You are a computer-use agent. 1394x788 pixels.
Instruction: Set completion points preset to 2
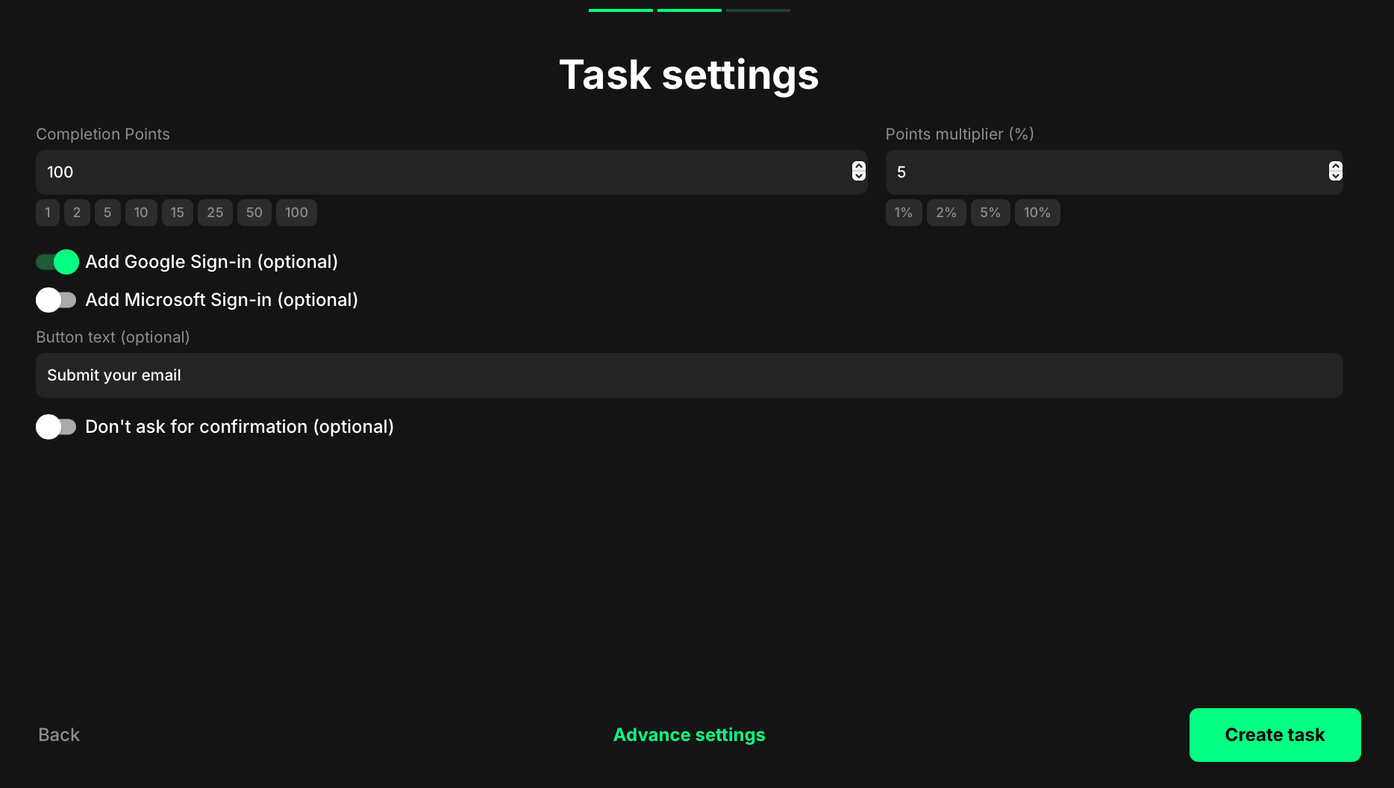point(77,213)
